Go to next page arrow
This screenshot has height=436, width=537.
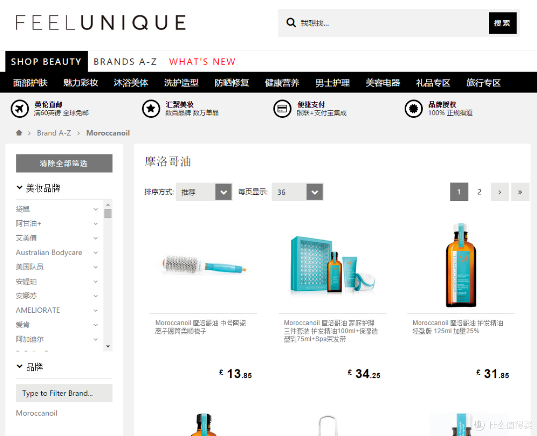tap(500, 192)
